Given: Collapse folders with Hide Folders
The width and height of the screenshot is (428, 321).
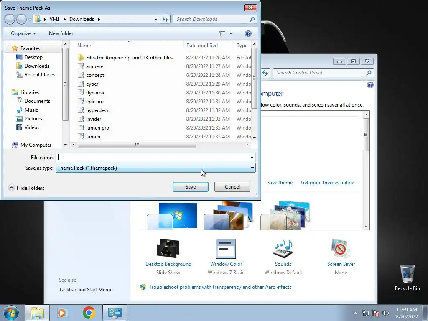Looking at the screenshot, I should tap(26, 188).
